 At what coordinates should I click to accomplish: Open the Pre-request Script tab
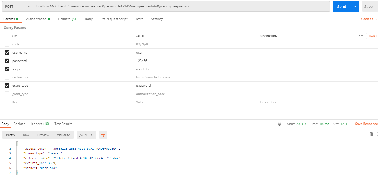114,19
